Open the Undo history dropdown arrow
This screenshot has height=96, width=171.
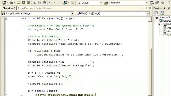[54, 3]
